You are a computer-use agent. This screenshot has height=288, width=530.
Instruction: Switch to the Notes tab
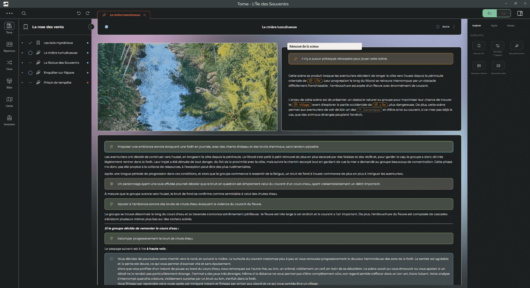510,26
